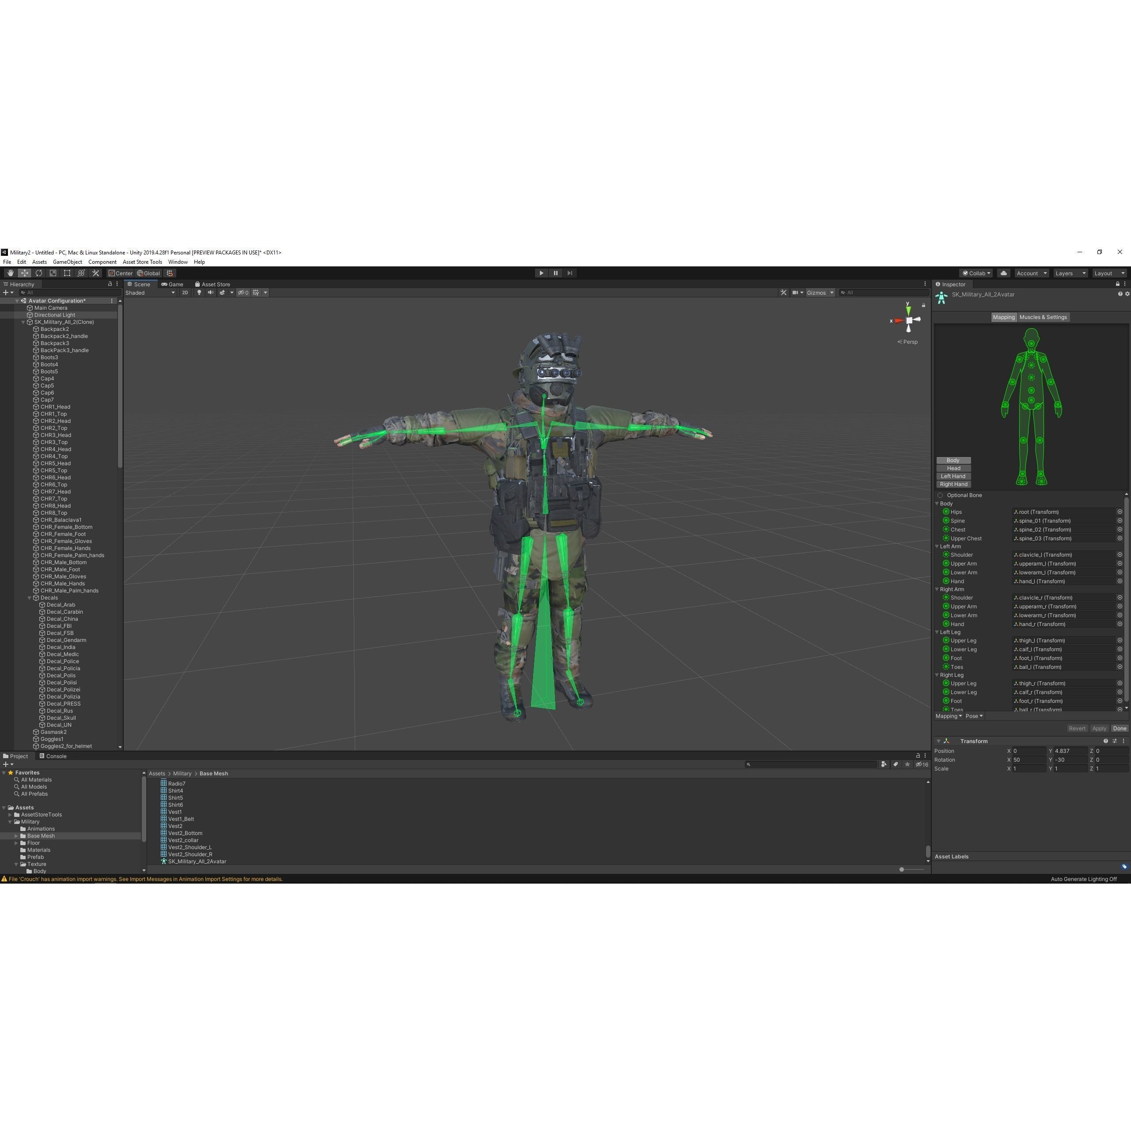This screenshot has width=1131, height=1131.
Task: Switch to the Game view tab
Action: click(x=174, y=284)
